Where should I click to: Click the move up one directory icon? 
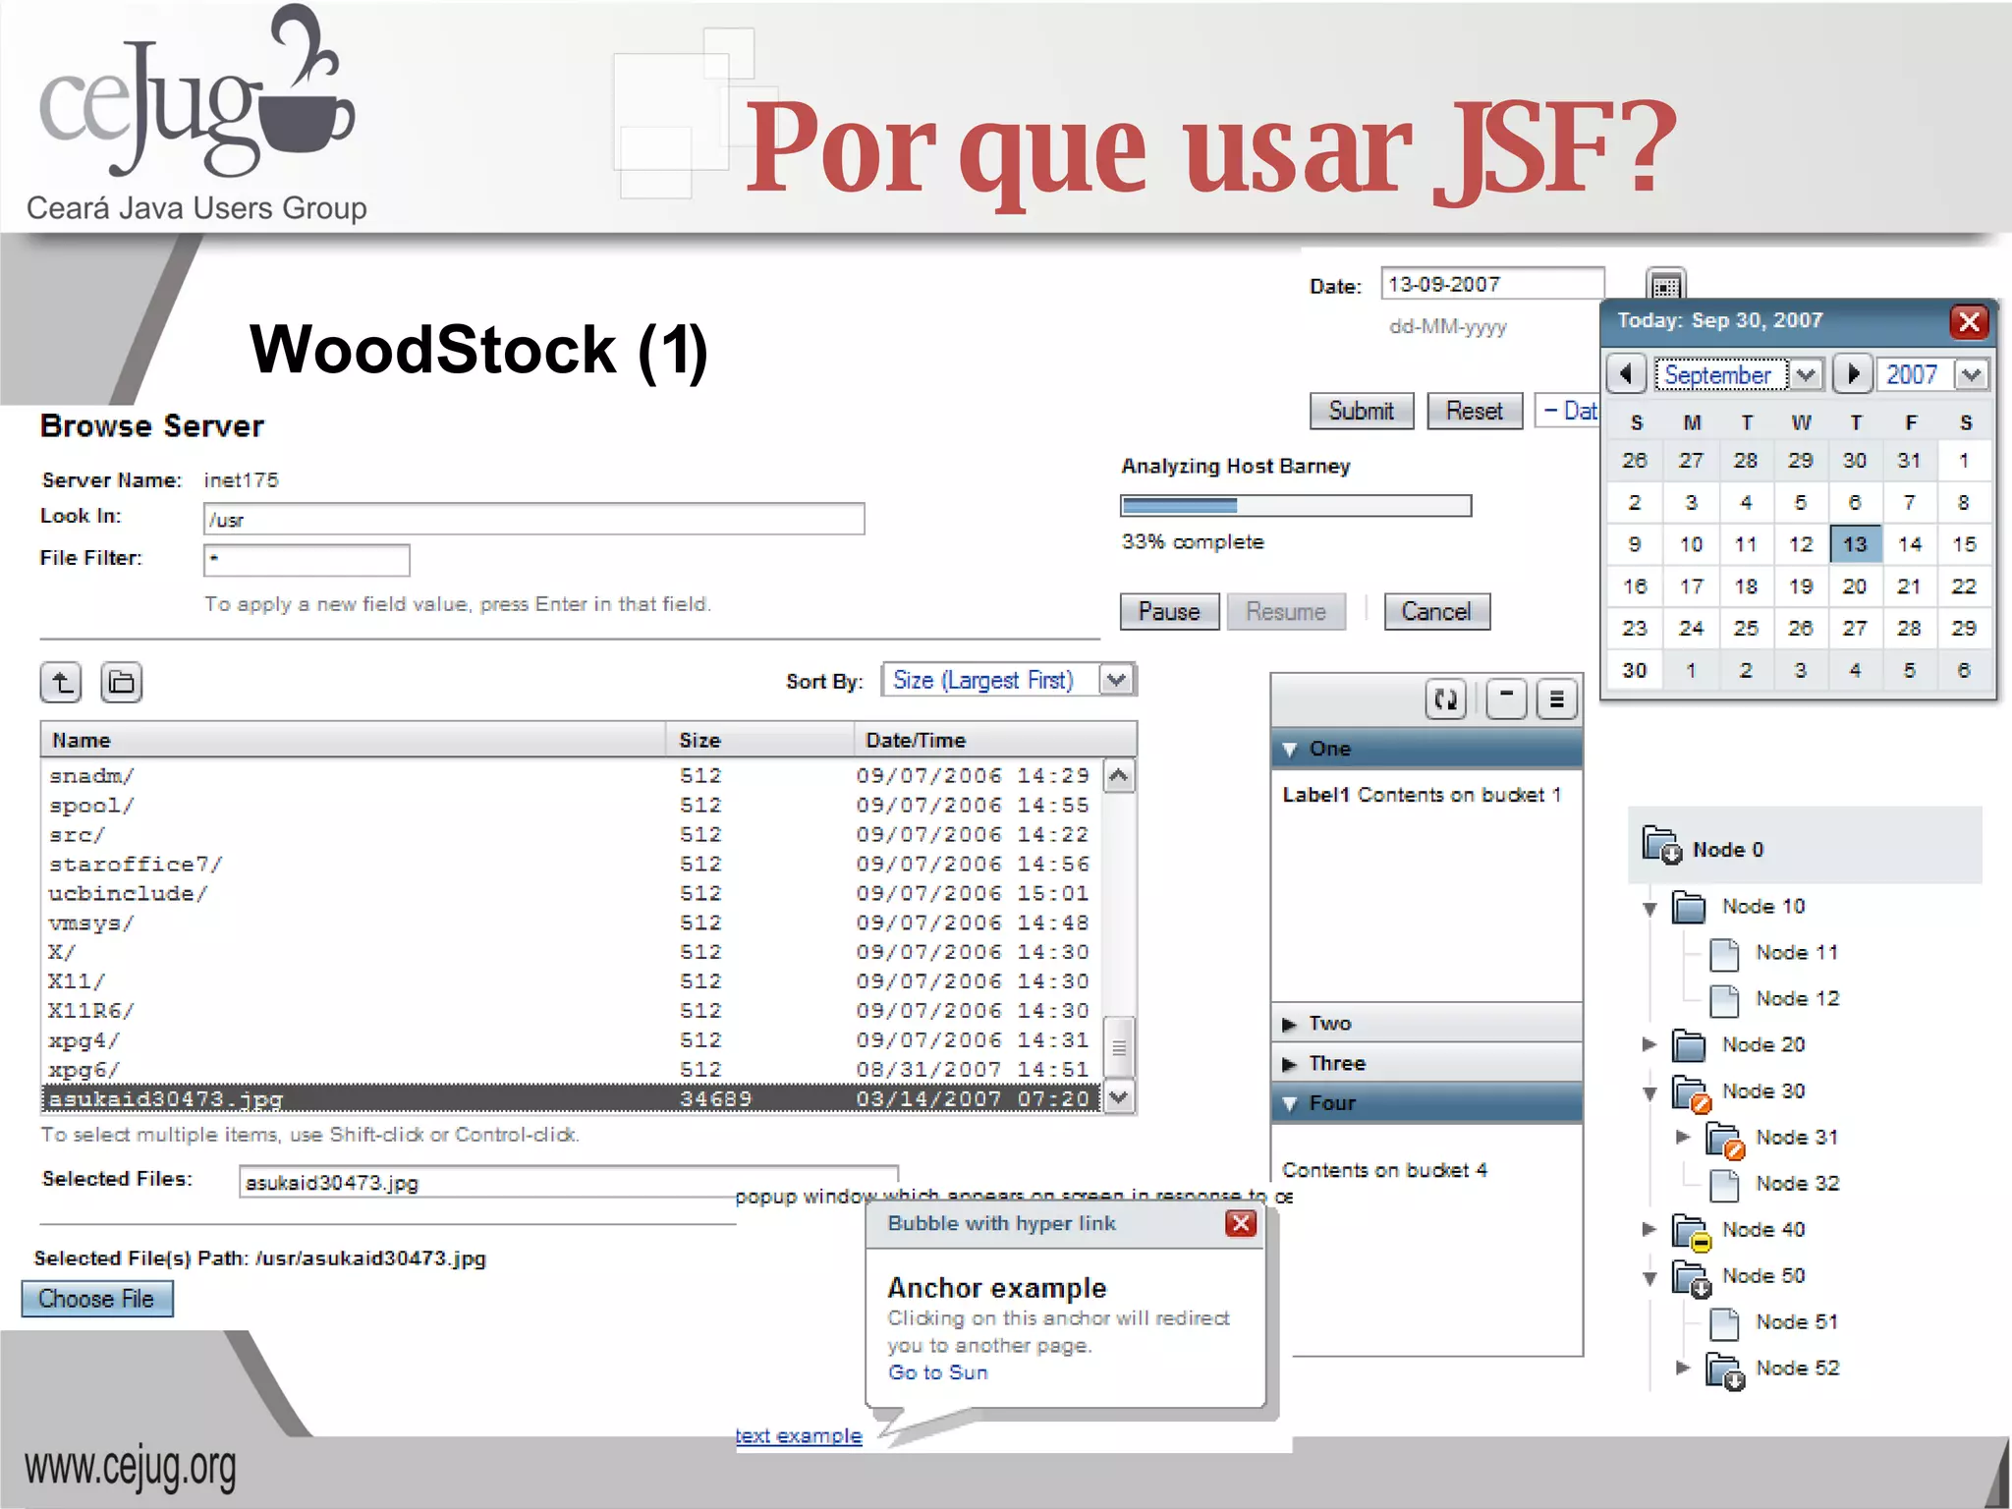[61, 682]
